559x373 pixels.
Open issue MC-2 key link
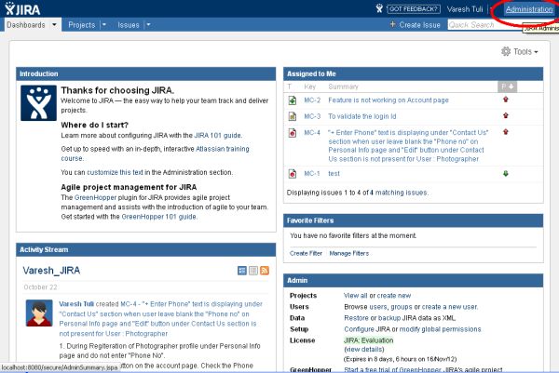312,100
